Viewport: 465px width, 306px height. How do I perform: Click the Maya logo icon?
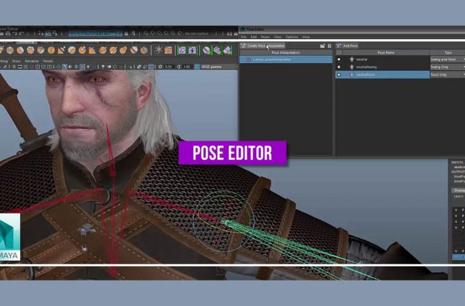click(x=10, y=237)
